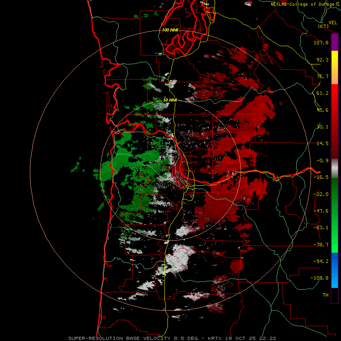
Task: Click the 50 NMI range ring label
Action: [170, 100]
